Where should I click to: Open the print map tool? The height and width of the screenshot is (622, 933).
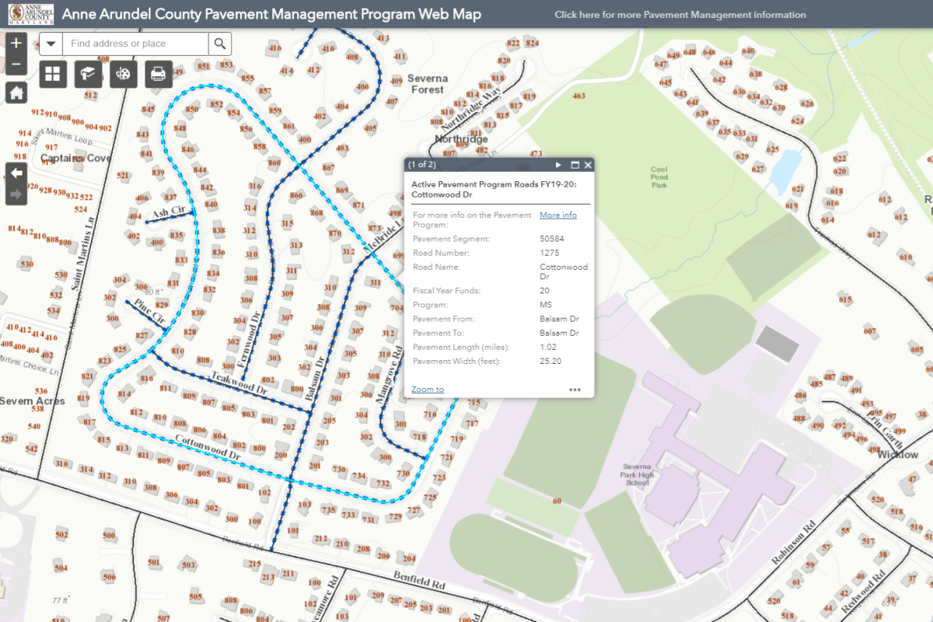(158, 74)
